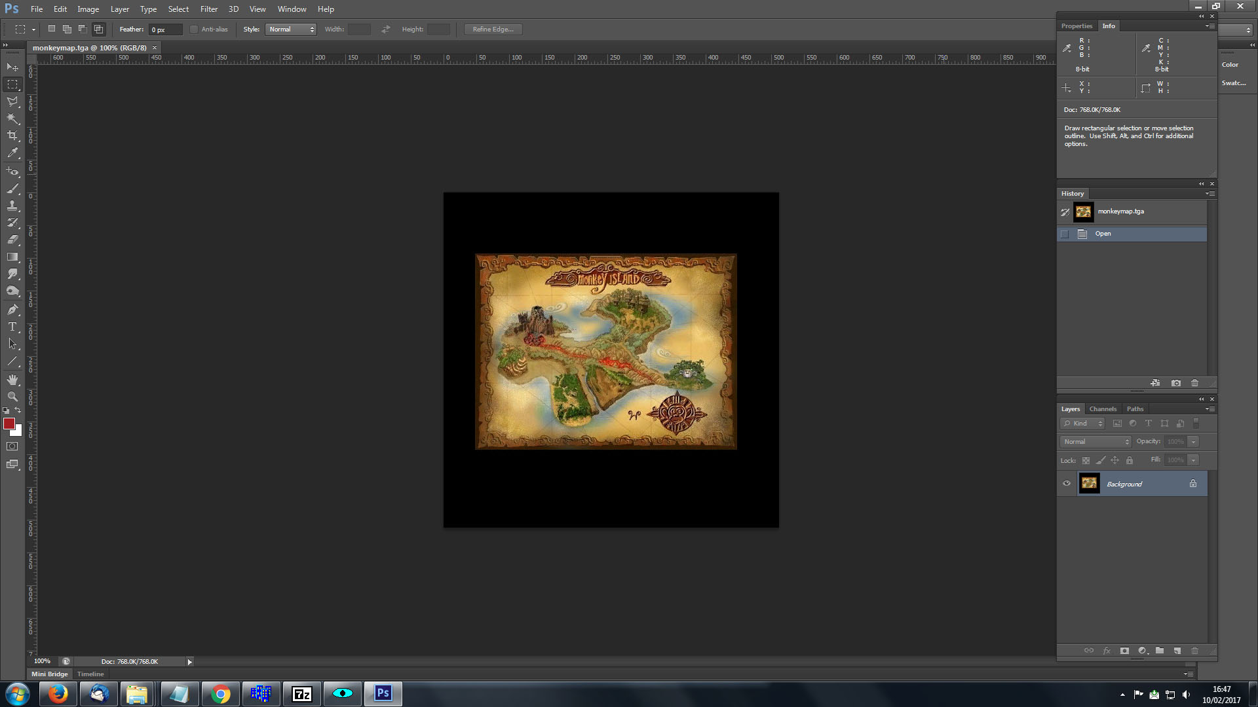Open the History panel flyout menu
The image size is (1258, 707).
[x=1210, y=194]
